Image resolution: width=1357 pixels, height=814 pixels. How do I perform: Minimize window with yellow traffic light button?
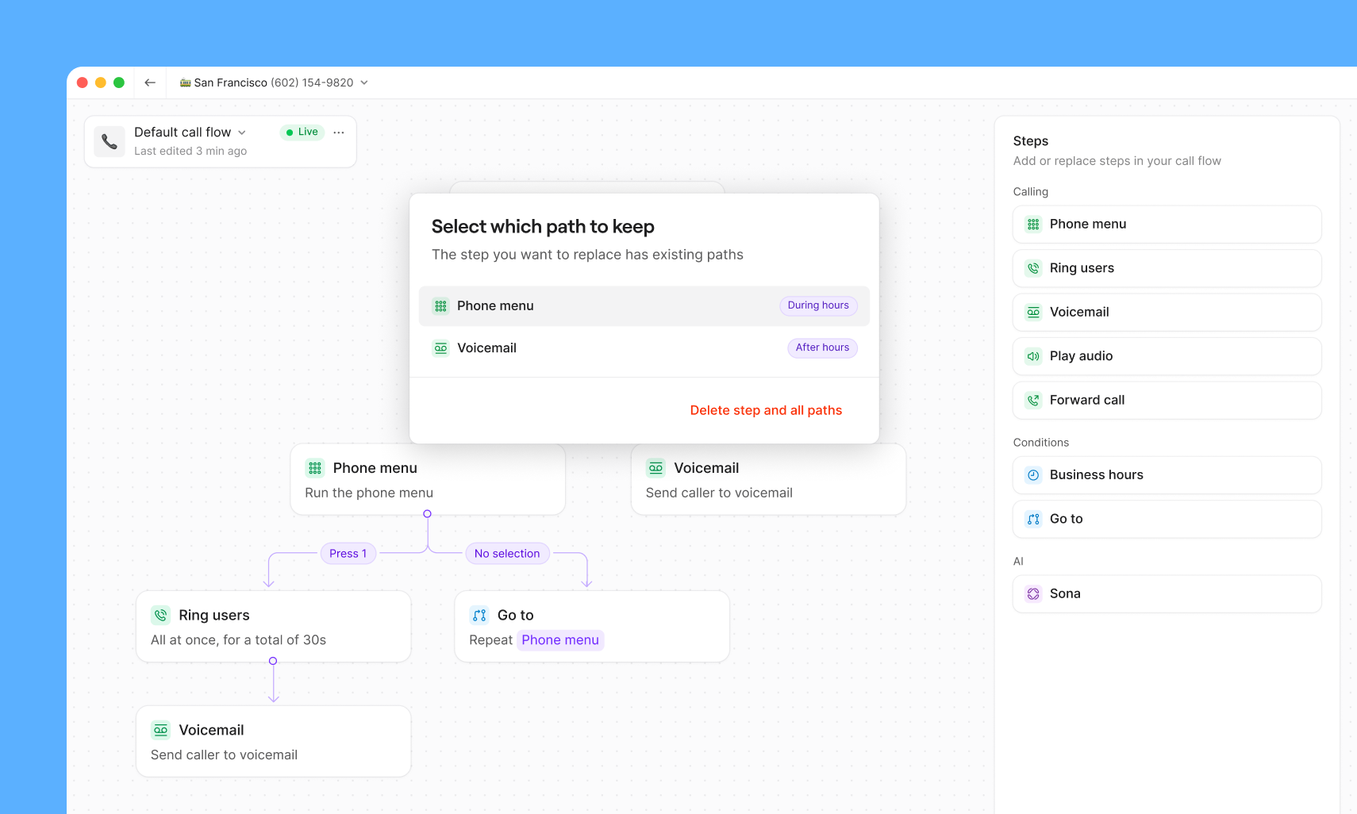[x=101, y=83]
